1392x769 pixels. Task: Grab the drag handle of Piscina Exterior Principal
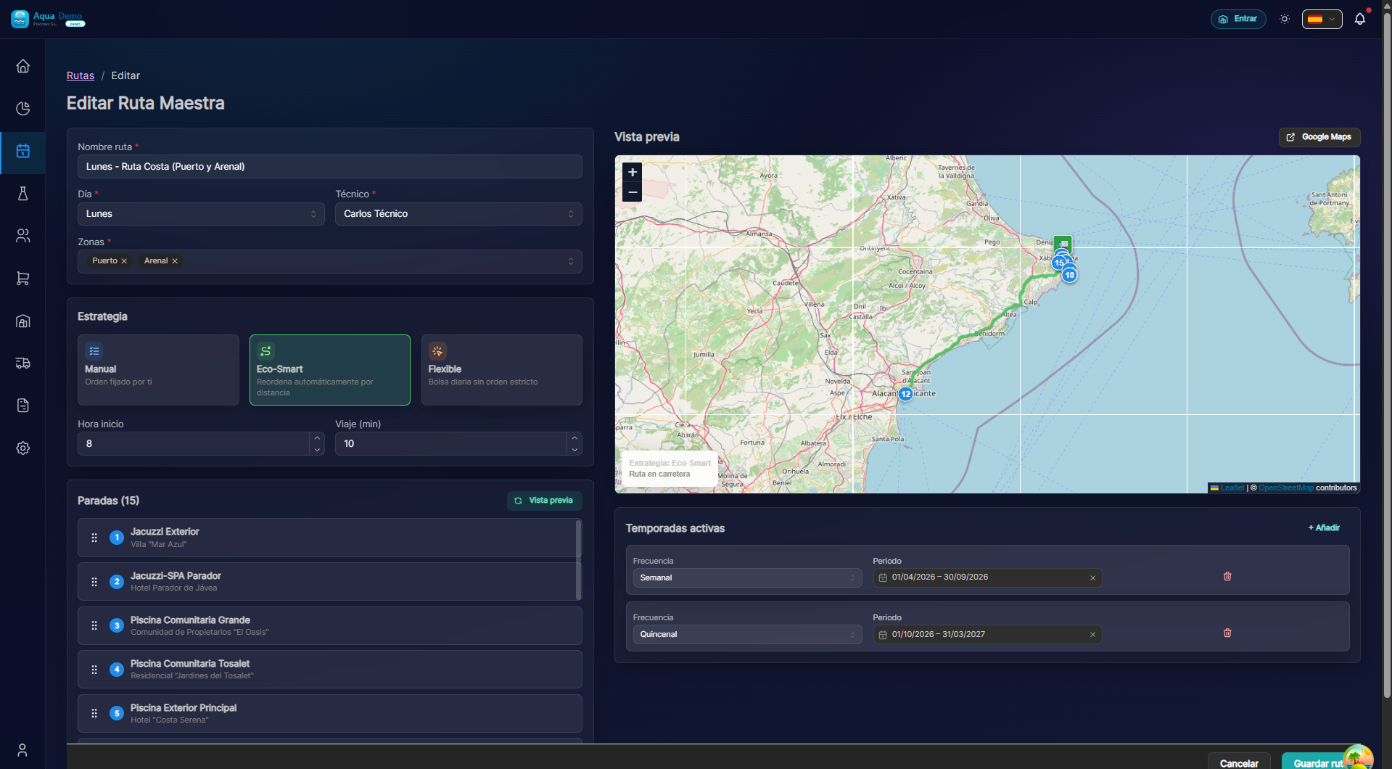point(94,714)
